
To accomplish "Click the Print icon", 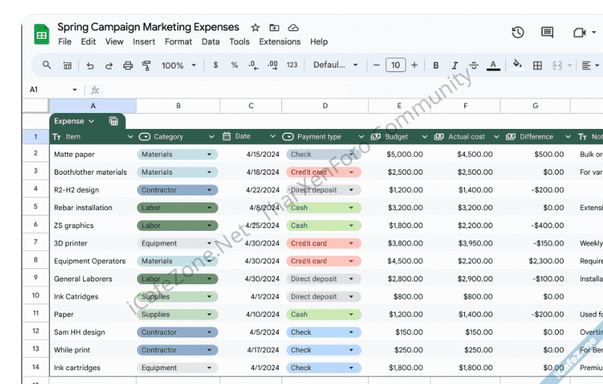I will click(128, 65).
